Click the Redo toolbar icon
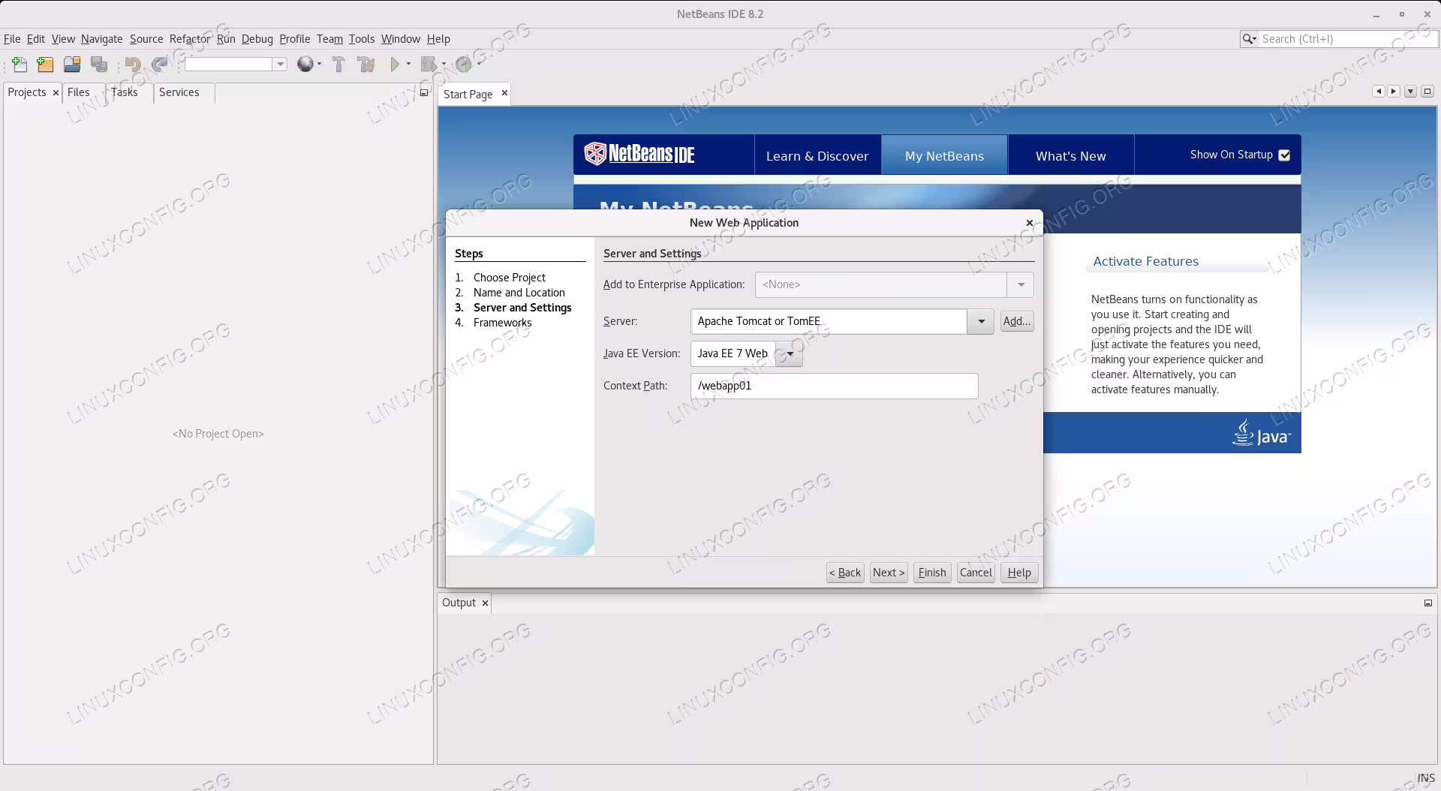This screenshot has width=1441, height=791. (159, 65)
